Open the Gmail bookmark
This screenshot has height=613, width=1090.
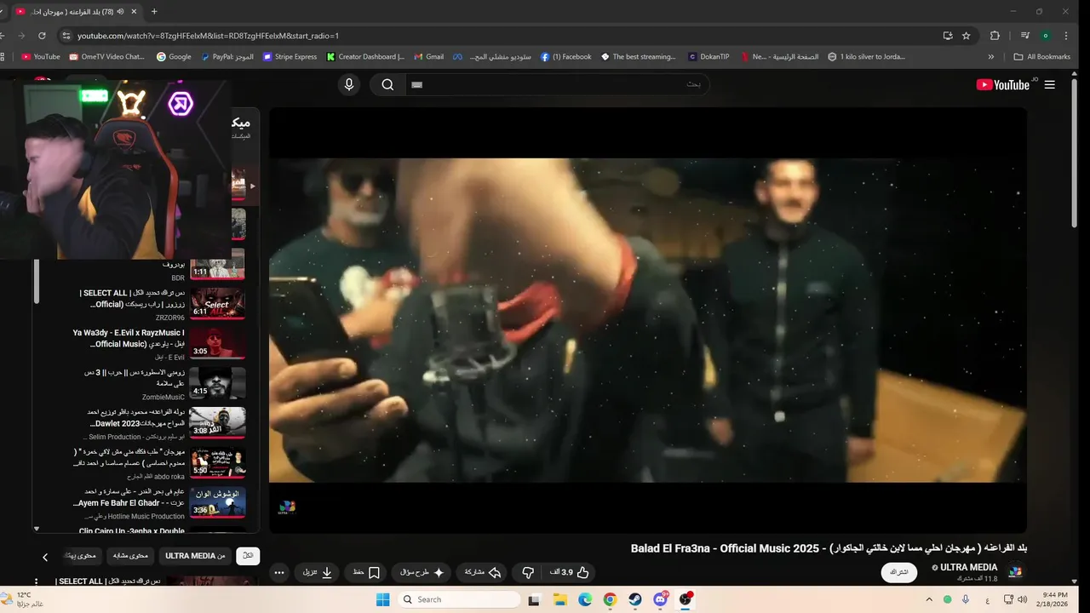click(428, 57)
